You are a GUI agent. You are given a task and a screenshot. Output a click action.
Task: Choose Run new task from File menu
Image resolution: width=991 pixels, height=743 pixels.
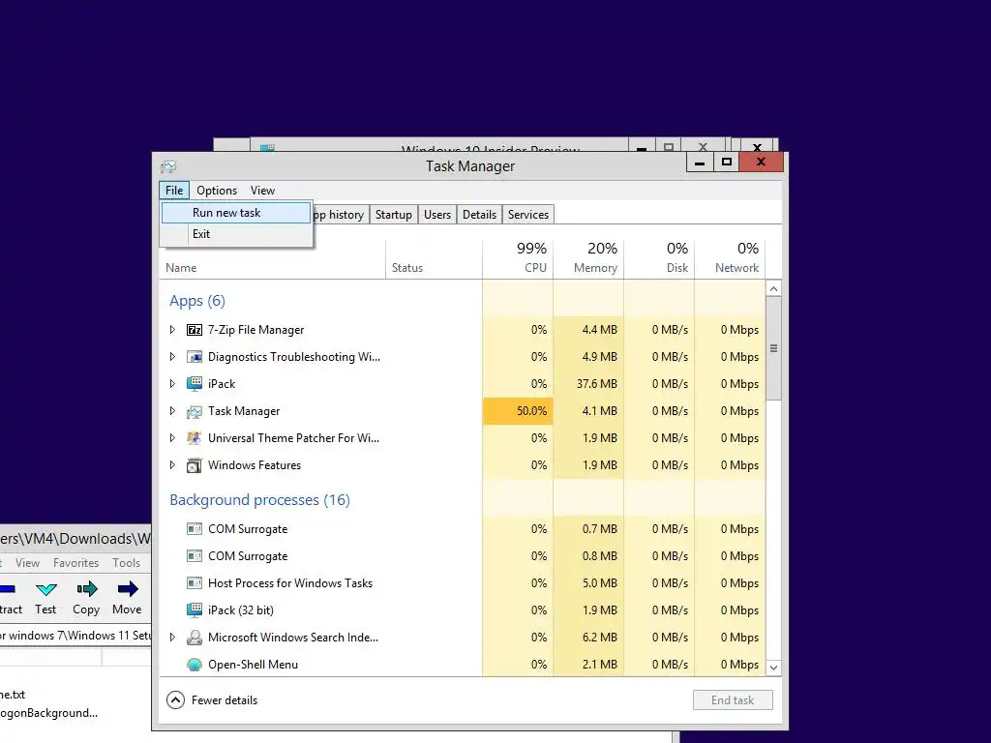pyautogui.click(x=236, y=213)
